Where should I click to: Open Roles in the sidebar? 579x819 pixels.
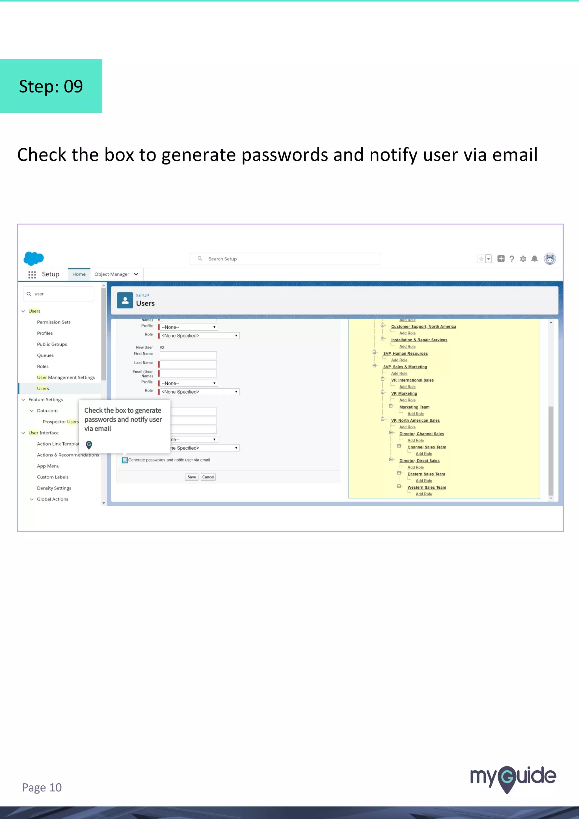(43, 366)
